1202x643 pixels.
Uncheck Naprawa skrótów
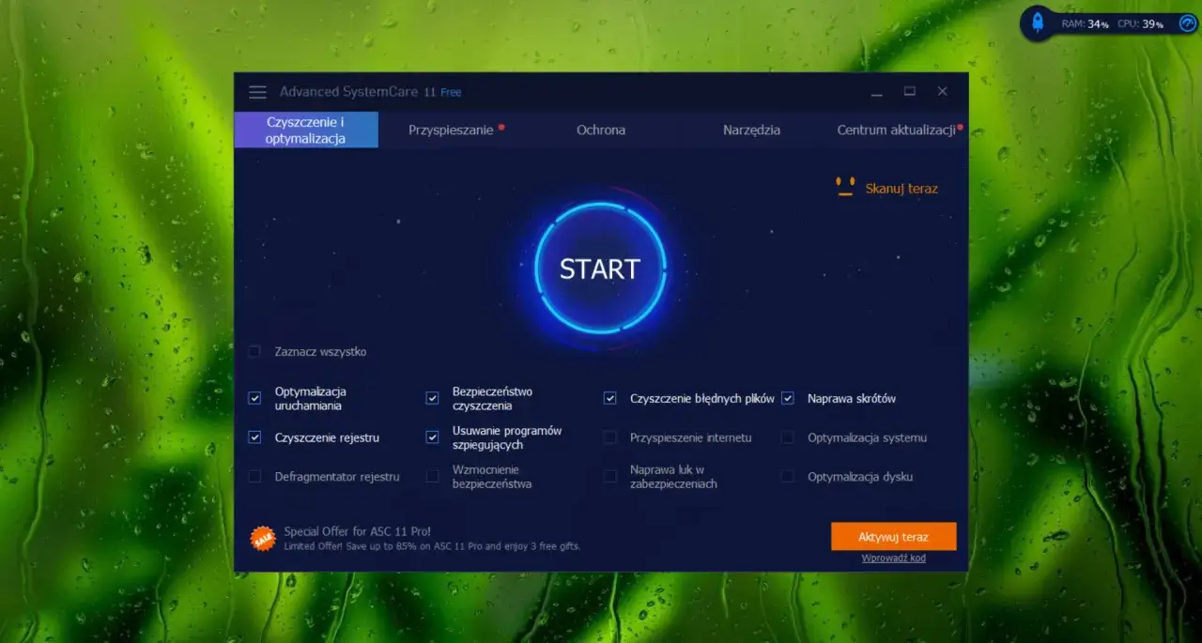(787, 398)
